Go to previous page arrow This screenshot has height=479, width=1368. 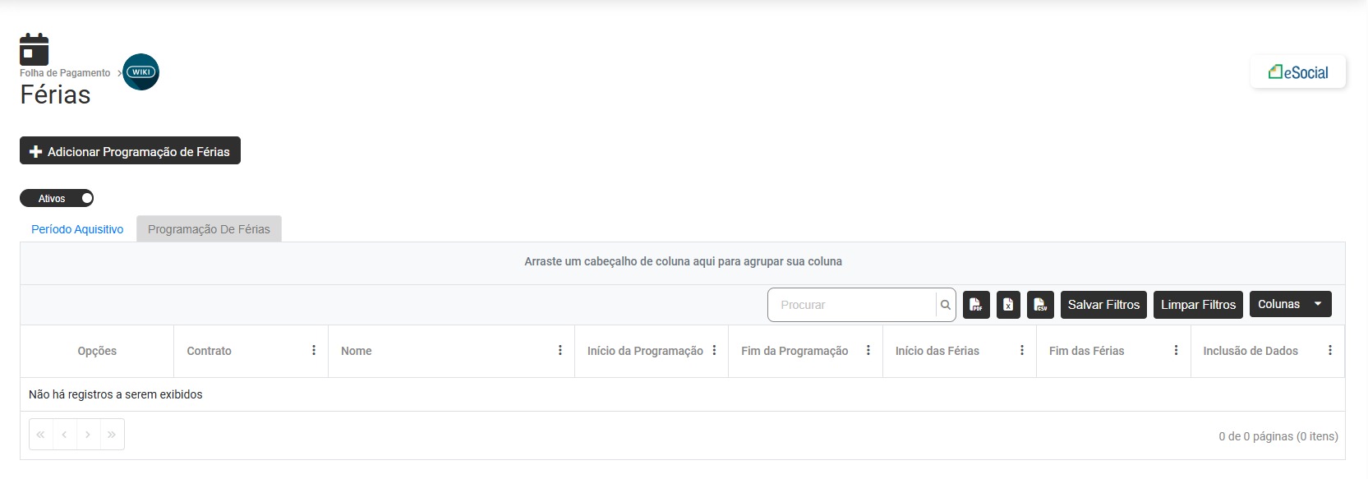coord(64,435)
